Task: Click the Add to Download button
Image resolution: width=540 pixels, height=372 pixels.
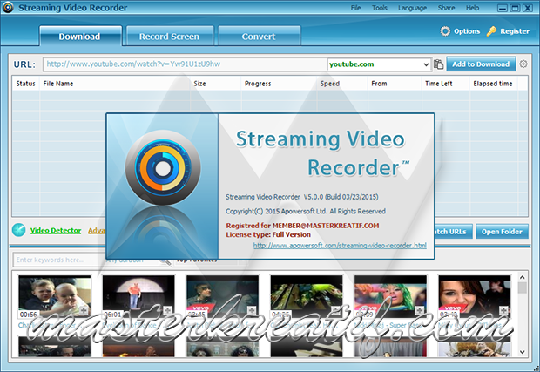Action: [481, 64]
